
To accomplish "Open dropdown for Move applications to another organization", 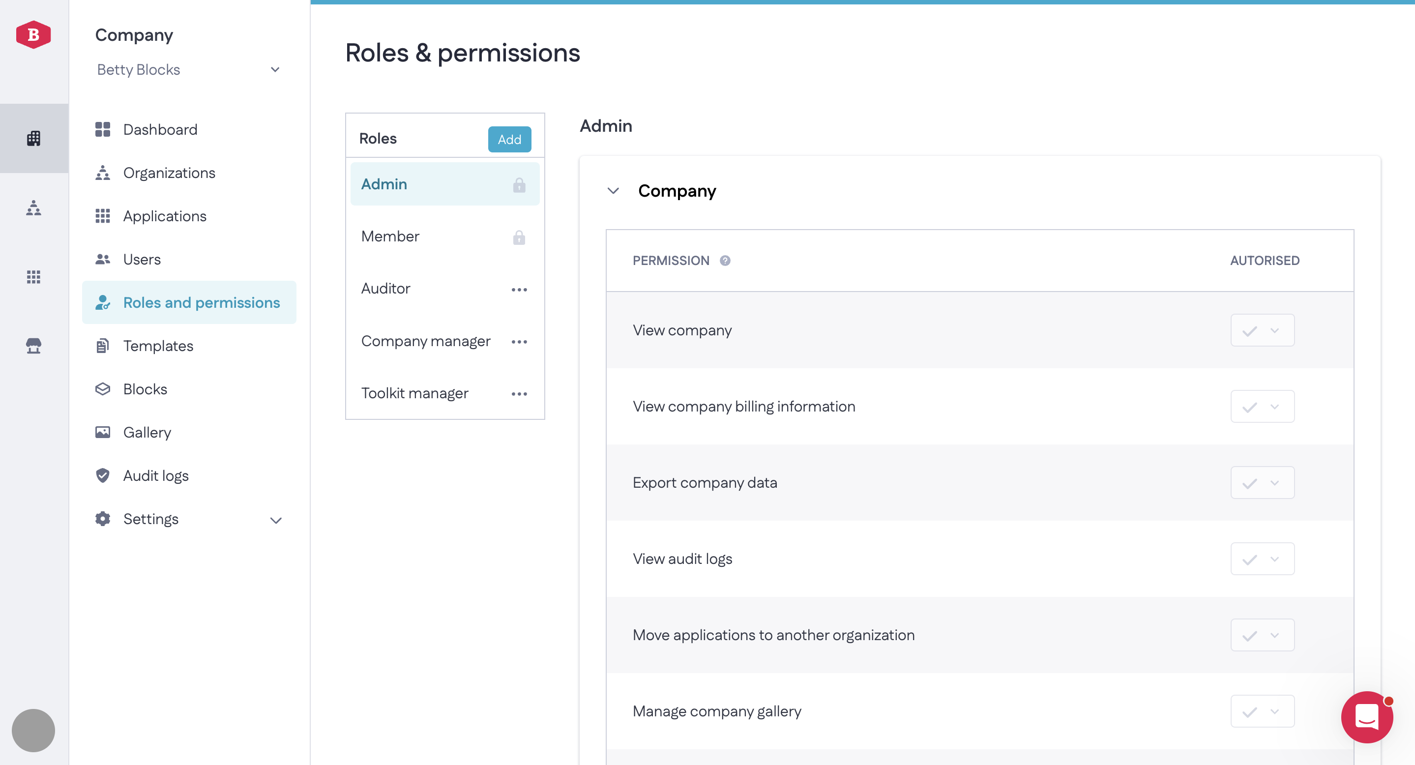I will 1262,635.
